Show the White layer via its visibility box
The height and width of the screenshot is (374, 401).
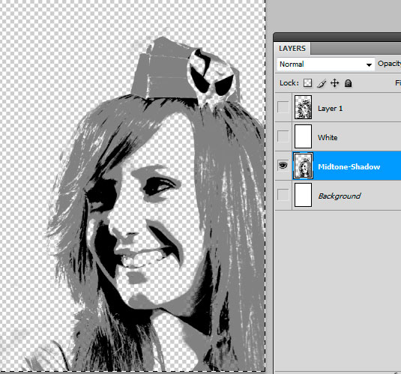pos(283,136)
